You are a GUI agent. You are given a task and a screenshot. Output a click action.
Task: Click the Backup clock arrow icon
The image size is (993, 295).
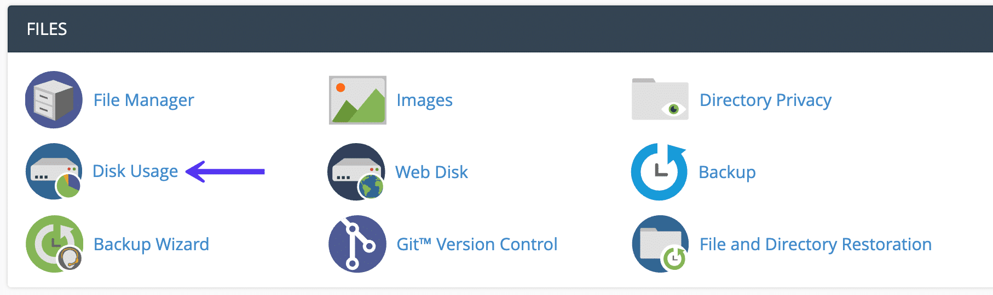click(659, 172)
